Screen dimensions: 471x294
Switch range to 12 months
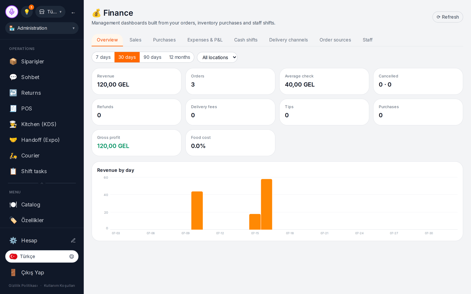[x=180, y=57]
